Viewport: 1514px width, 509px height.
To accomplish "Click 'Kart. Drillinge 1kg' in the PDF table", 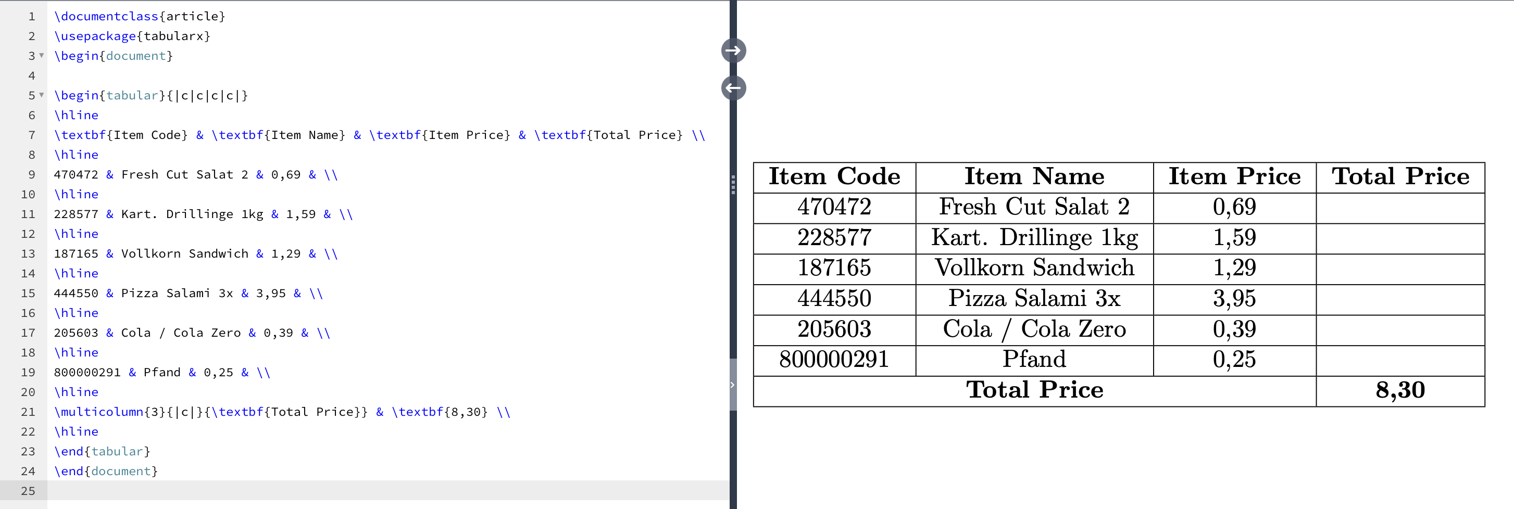I will click(1034, 238).
